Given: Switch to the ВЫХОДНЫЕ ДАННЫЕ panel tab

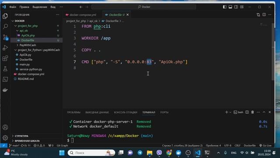Looking at the screenshot, I should coord(97,112).
